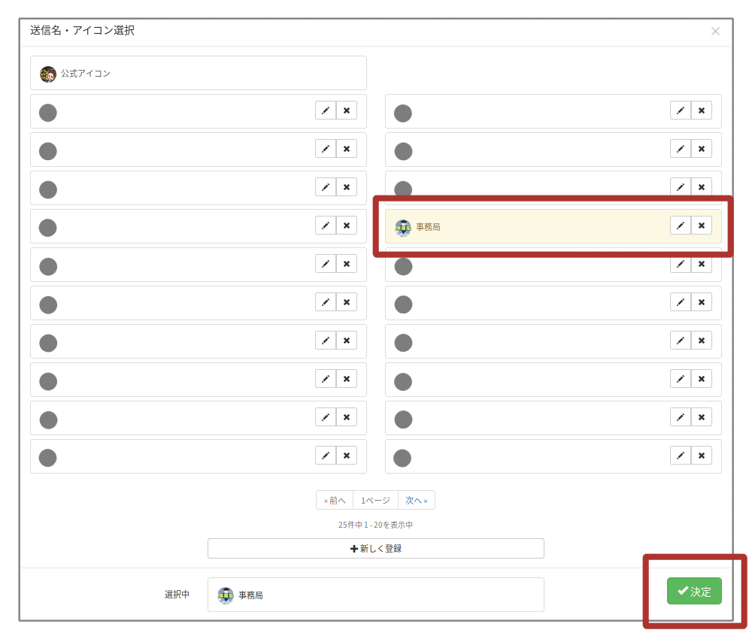
Task: Click the pencil edit icon for 事務局
Action: (x=681, y=226)
